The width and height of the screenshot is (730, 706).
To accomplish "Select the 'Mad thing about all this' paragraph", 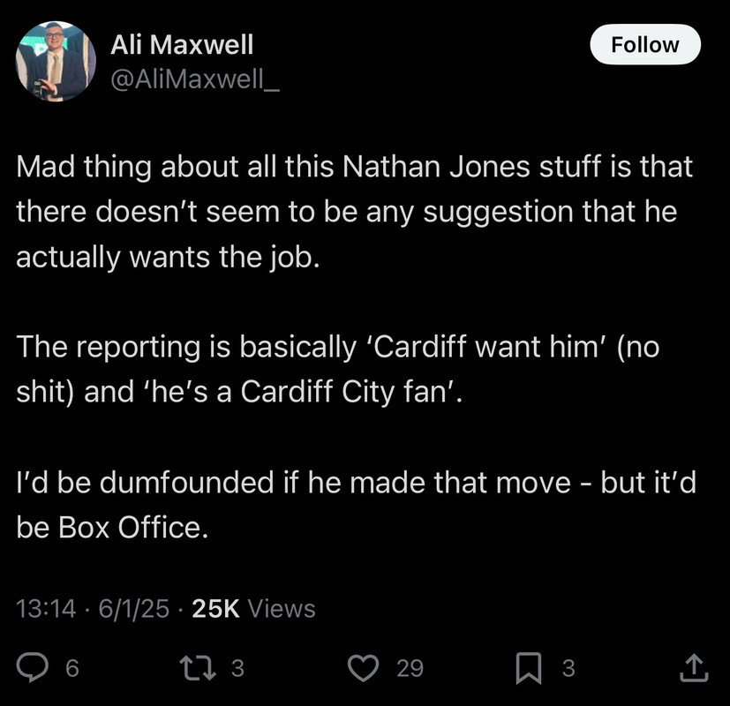I will [x=355, y=212].
